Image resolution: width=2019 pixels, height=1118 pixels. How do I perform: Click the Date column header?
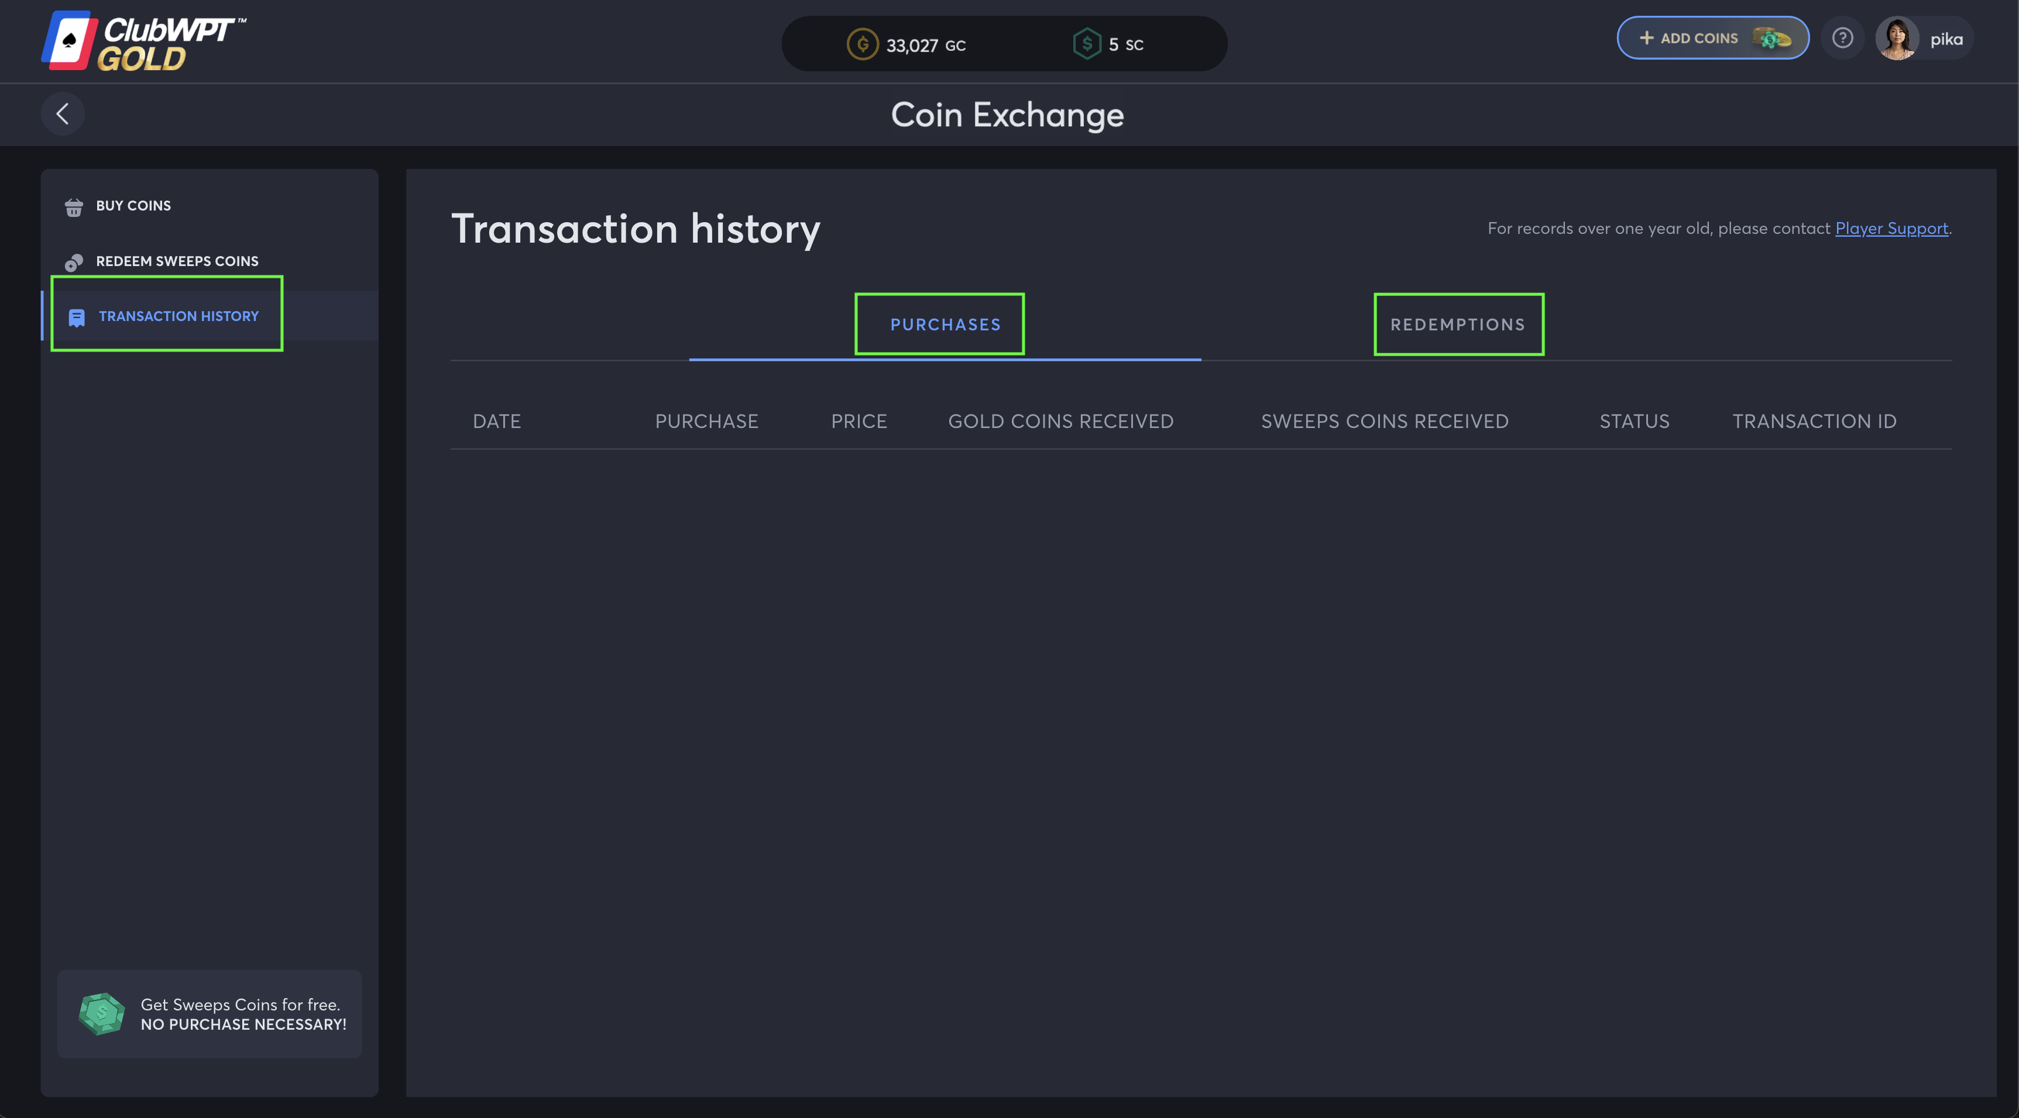(x=497, y=422)
